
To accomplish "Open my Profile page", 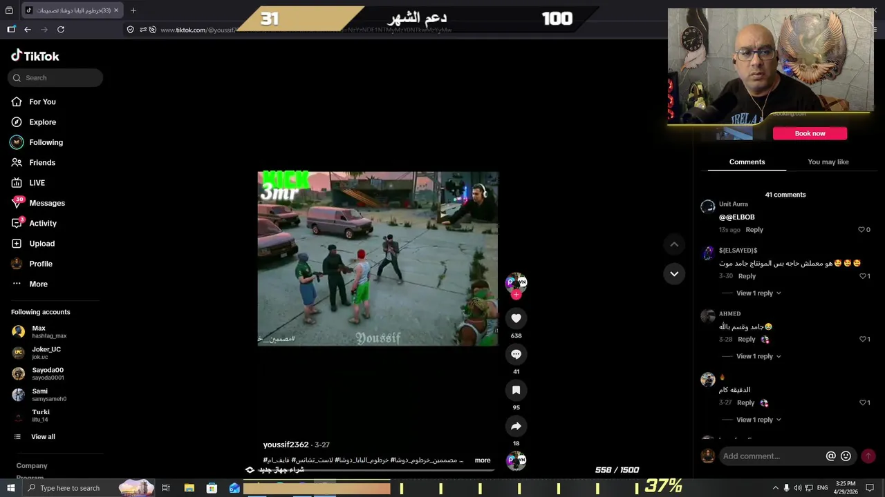I will pyautogui.click(x=31, y=264).
